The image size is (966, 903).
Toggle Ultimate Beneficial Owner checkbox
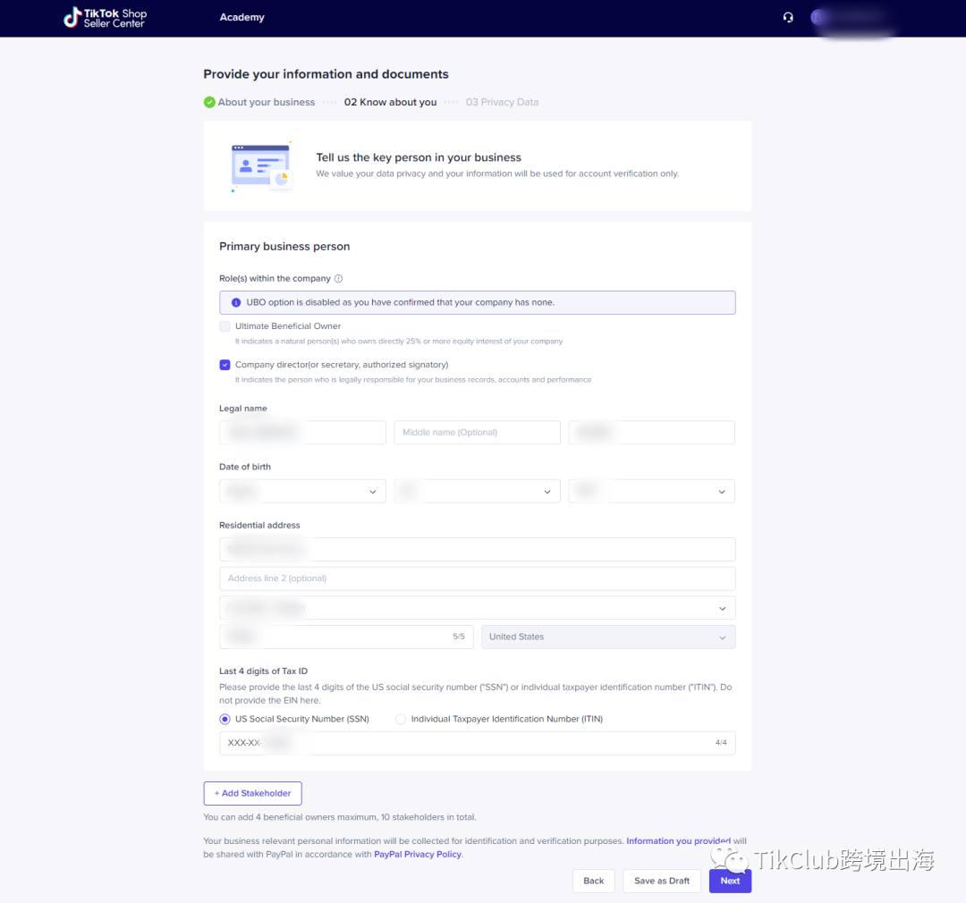coord(225,326)
